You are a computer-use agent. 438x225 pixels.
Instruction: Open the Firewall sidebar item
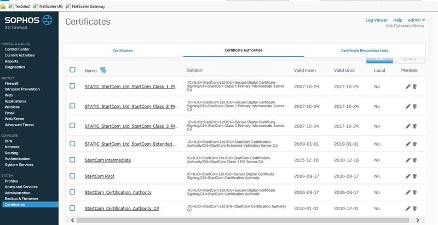pos(11,83)
